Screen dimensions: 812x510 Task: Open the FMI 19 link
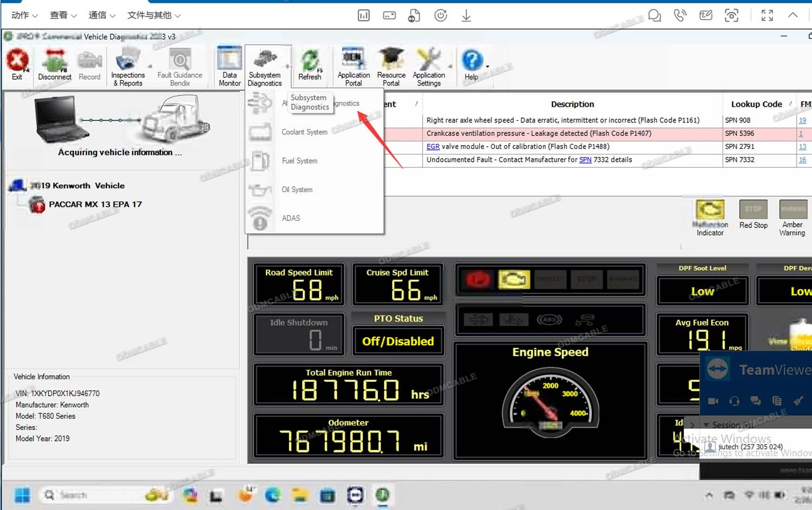coord(802,120)
